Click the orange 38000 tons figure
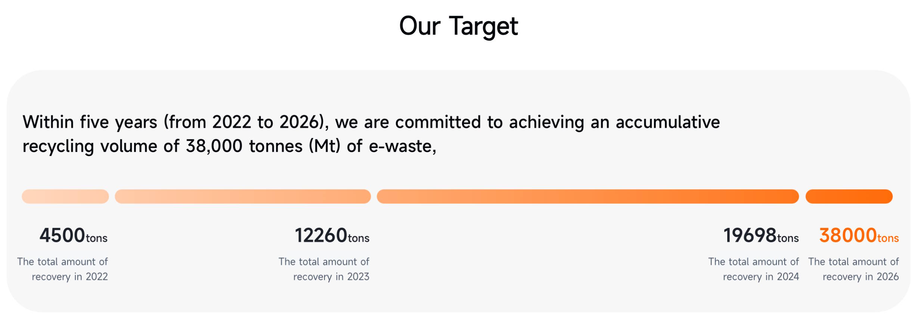Screen dimensions: 921x322 click(859, 235)
